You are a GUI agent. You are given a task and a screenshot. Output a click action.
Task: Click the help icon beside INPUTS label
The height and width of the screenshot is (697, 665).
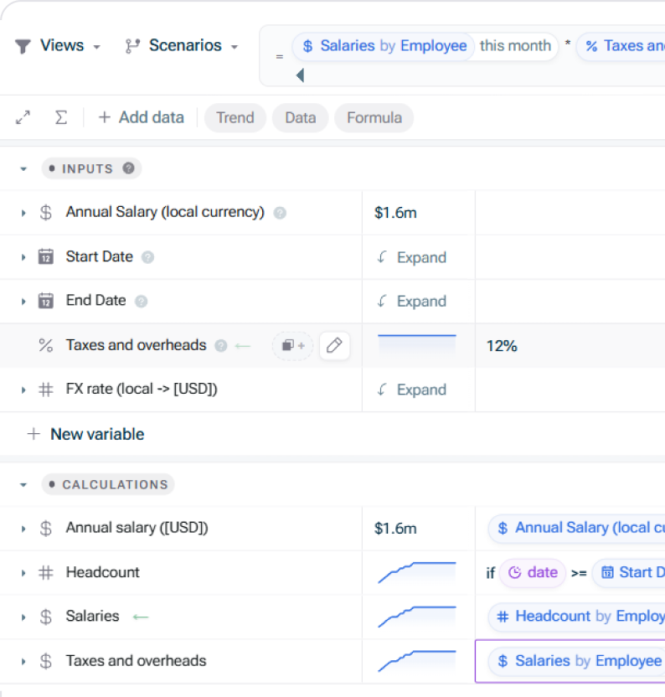coord(128,168)
